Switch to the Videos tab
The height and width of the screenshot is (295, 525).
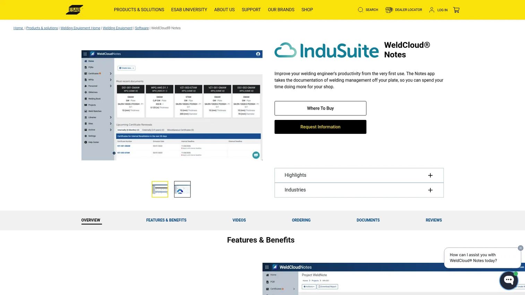tap(239, 220)
